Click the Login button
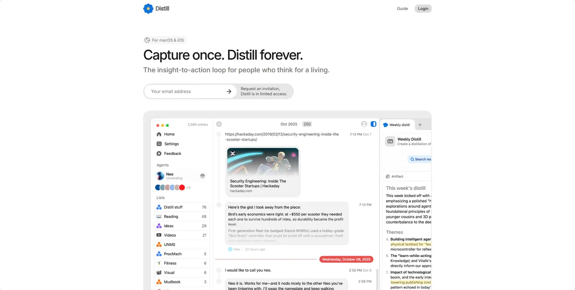 (x=423, y=9)
